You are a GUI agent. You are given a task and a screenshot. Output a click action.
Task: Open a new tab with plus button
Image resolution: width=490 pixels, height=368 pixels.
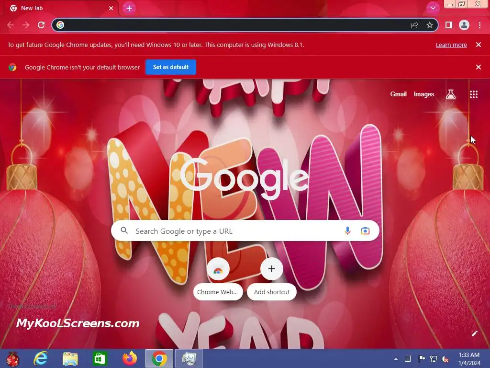point(129,8)
